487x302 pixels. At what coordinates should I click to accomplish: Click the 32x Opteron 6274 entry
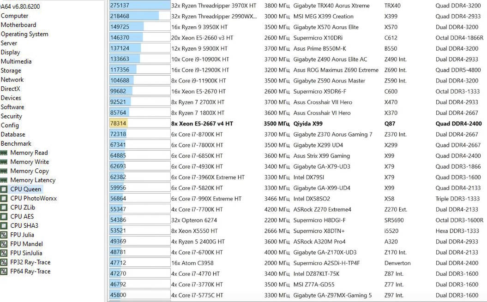point(194,220)
